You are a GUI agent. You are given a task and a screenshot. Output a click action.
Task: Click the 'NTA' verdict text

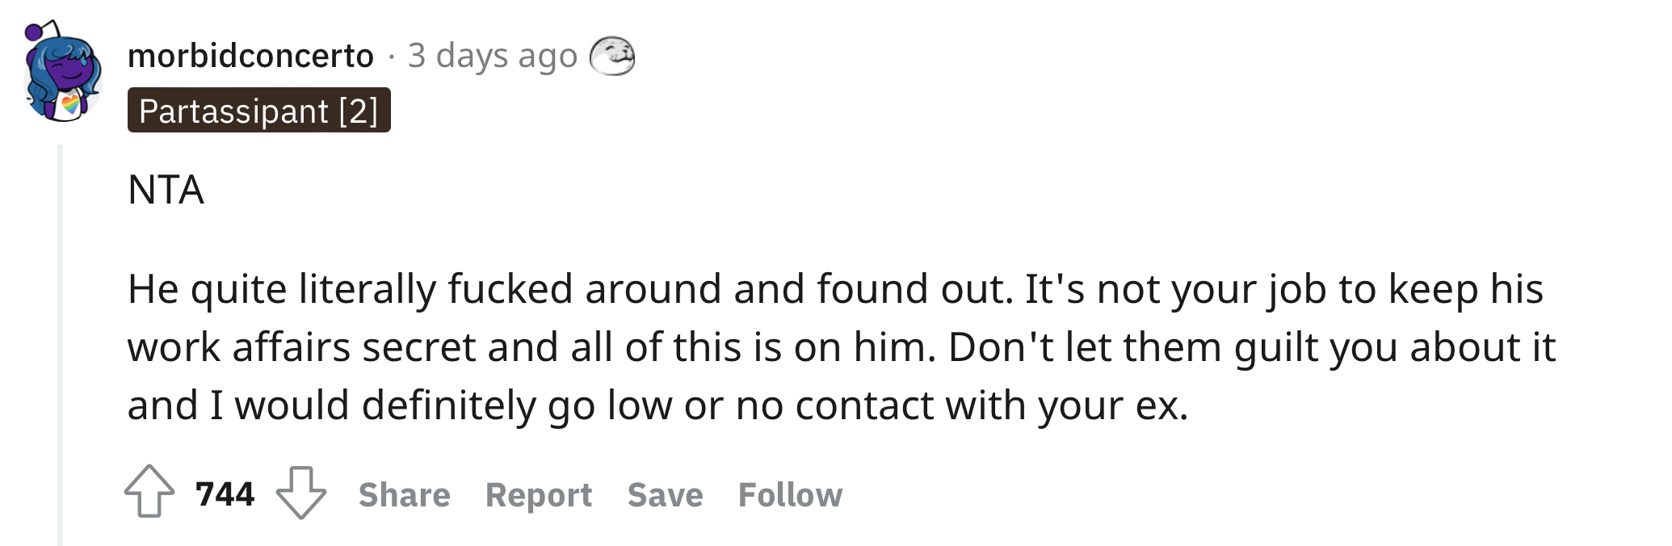coord(166,191)
